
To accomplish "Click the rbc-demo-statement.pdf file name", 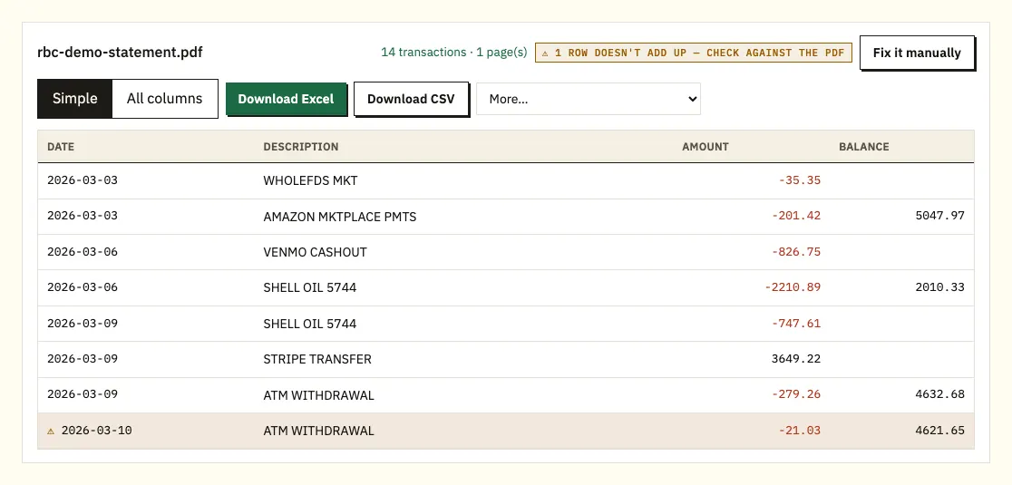I will (120, 53).
